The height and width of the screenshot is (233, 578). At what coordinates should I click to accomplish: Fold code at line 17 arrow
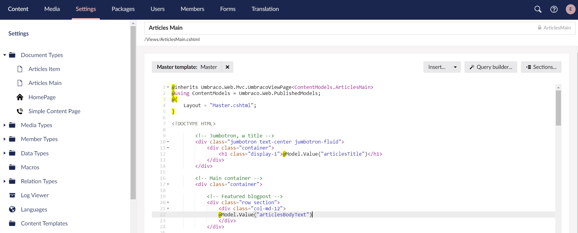click(x=168, y=184)
